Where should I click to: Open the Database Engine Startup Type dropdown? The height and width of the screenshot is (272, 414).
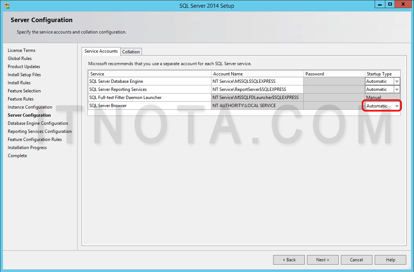click(x=397, y=81)
